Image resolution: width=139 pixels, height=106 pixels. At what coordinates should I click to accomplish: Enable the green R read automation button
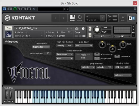[x=15, y=9]
